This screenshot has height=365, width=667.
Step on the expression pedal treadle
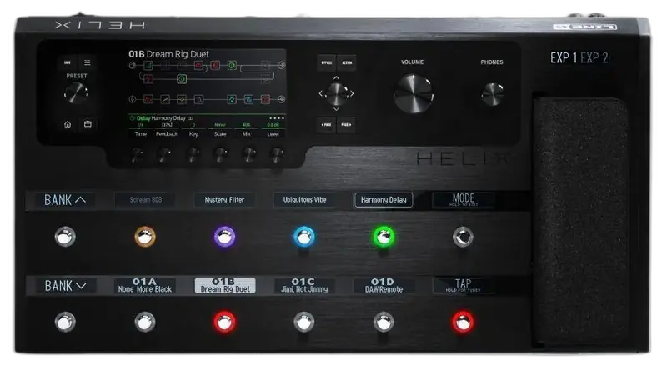581,221
